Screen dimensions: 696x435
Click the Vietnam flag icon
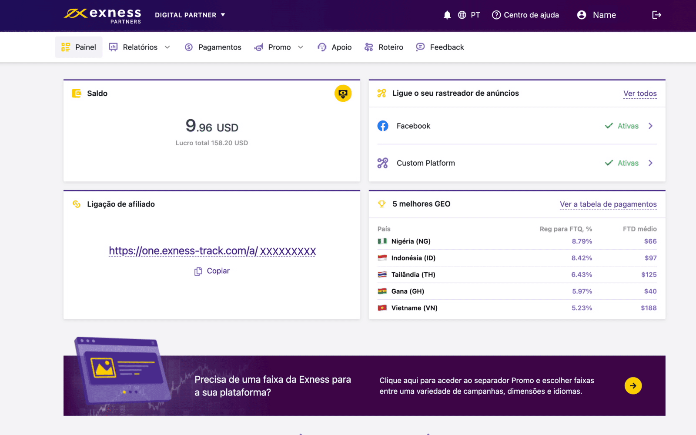pos(382,308)
